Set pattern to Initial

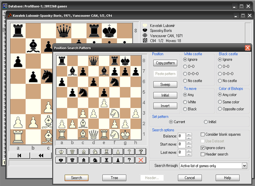click(x=210, y=122)
